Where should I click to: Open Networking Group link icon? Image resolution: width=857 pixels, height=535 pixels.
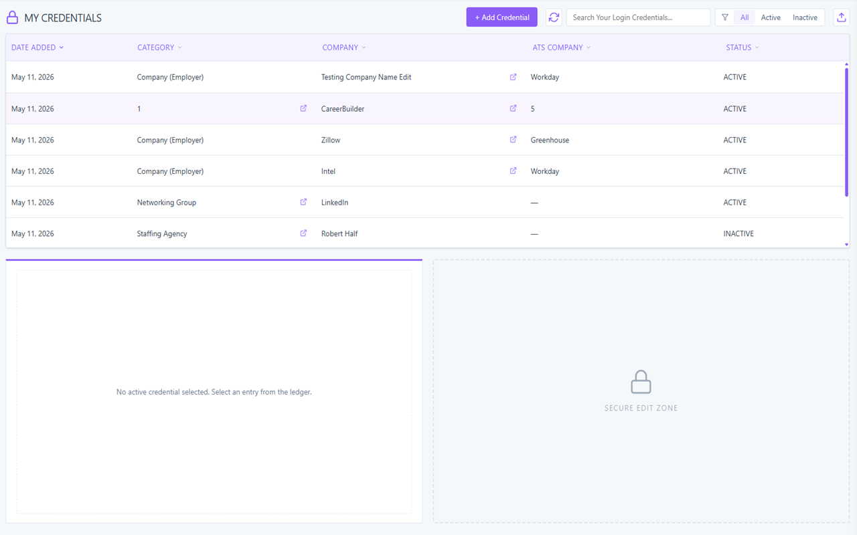(x=303, y=202)
